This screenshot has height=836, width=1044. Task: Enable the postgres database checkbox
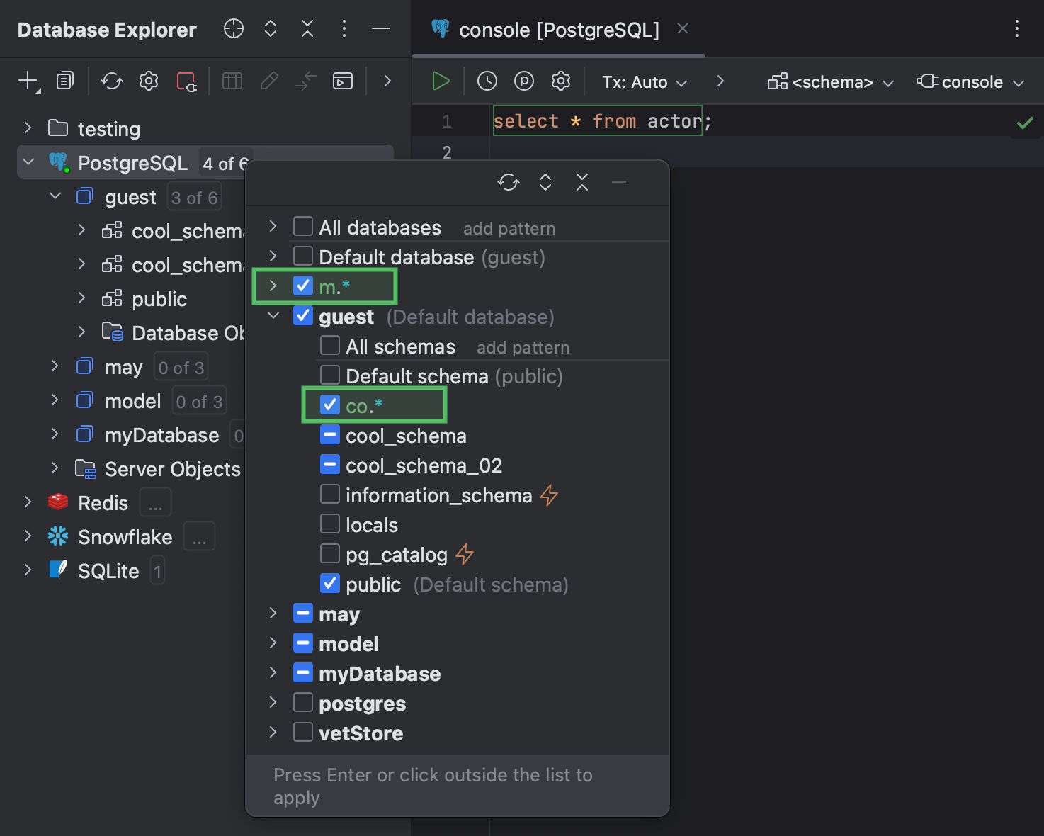(x=302, y=701)
